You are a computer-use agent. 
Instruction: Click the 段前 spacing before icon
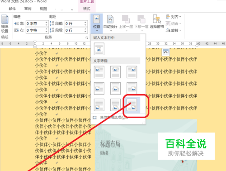pos(52,24)
